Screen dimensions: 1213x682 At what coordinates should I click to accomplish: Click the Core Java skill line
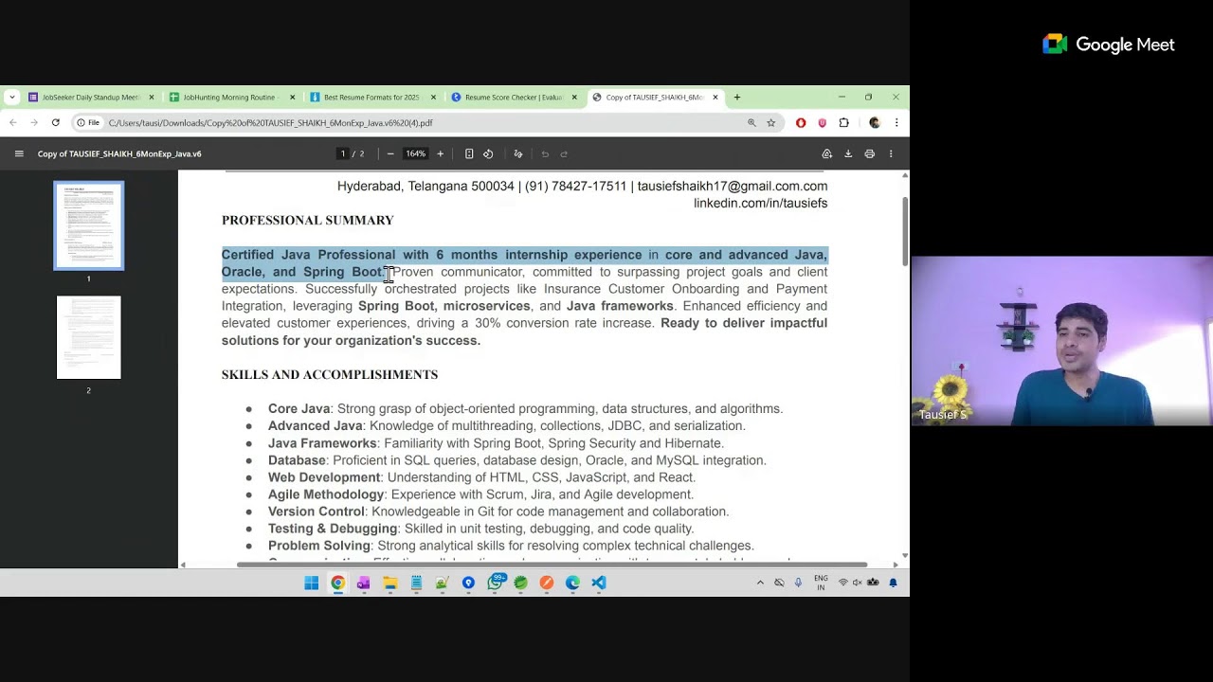pyautogui.click(x=525, y=409)
